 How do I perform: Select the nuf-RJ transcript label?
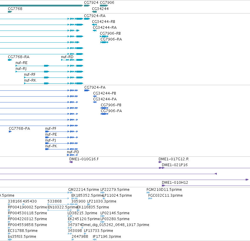click(x=21, y=69)
